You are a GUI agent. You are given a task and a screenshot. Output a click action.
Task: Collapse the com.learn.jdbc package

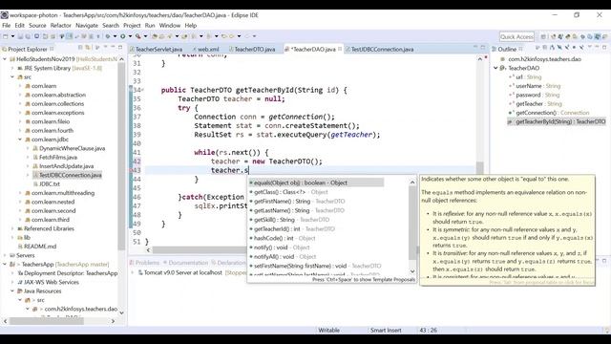click(x=20, y=140)
